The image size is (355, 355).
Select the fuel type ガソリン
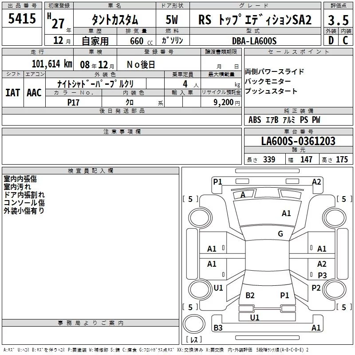point(172,40)
